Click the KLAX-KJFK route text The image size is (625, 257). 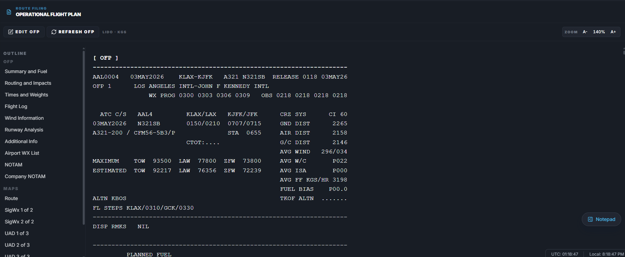tap(196, 77)
